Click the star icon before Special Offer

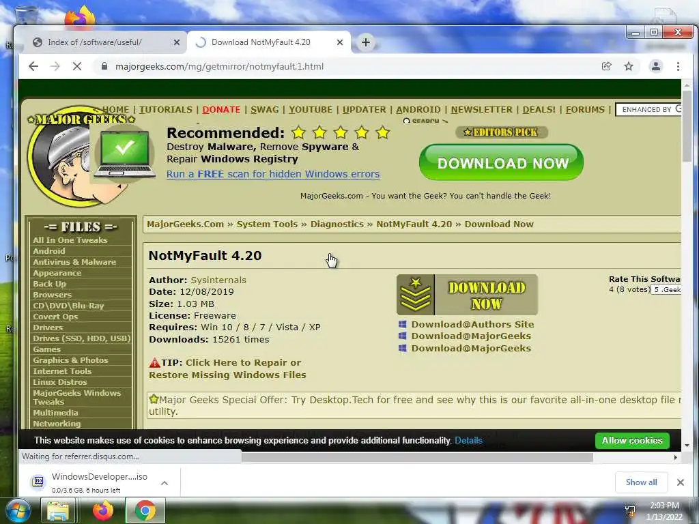pos(154,398)
